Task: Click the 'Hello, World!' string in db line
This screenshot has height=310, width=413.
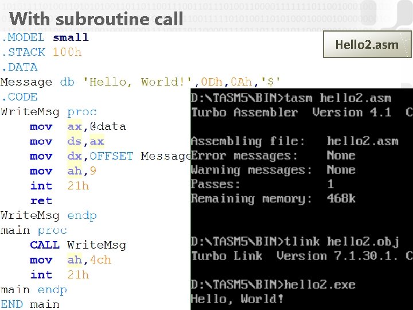Action: point(137,82)
